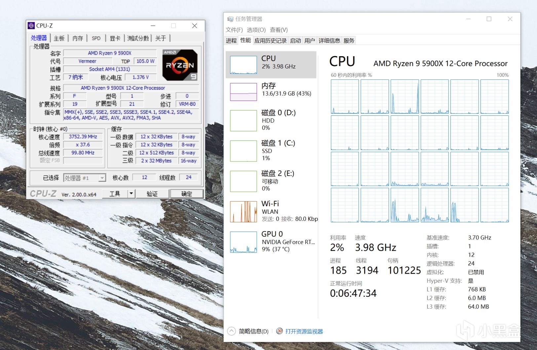Click the CPU-Z app icon in title bar

coord(31,25)
